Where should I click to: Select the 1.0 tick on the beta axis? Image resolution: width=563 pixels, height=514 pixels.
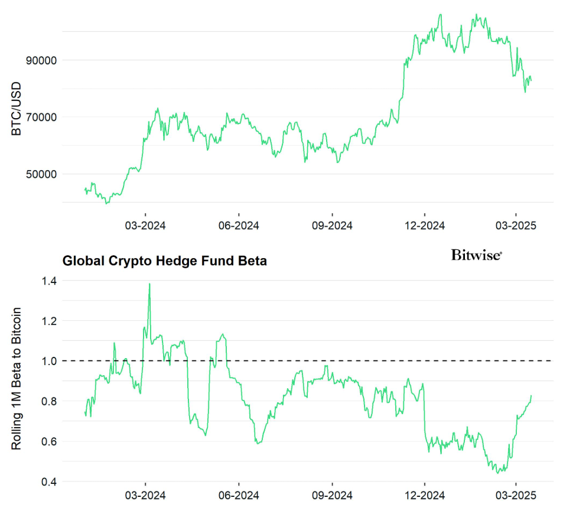(48, 361)
